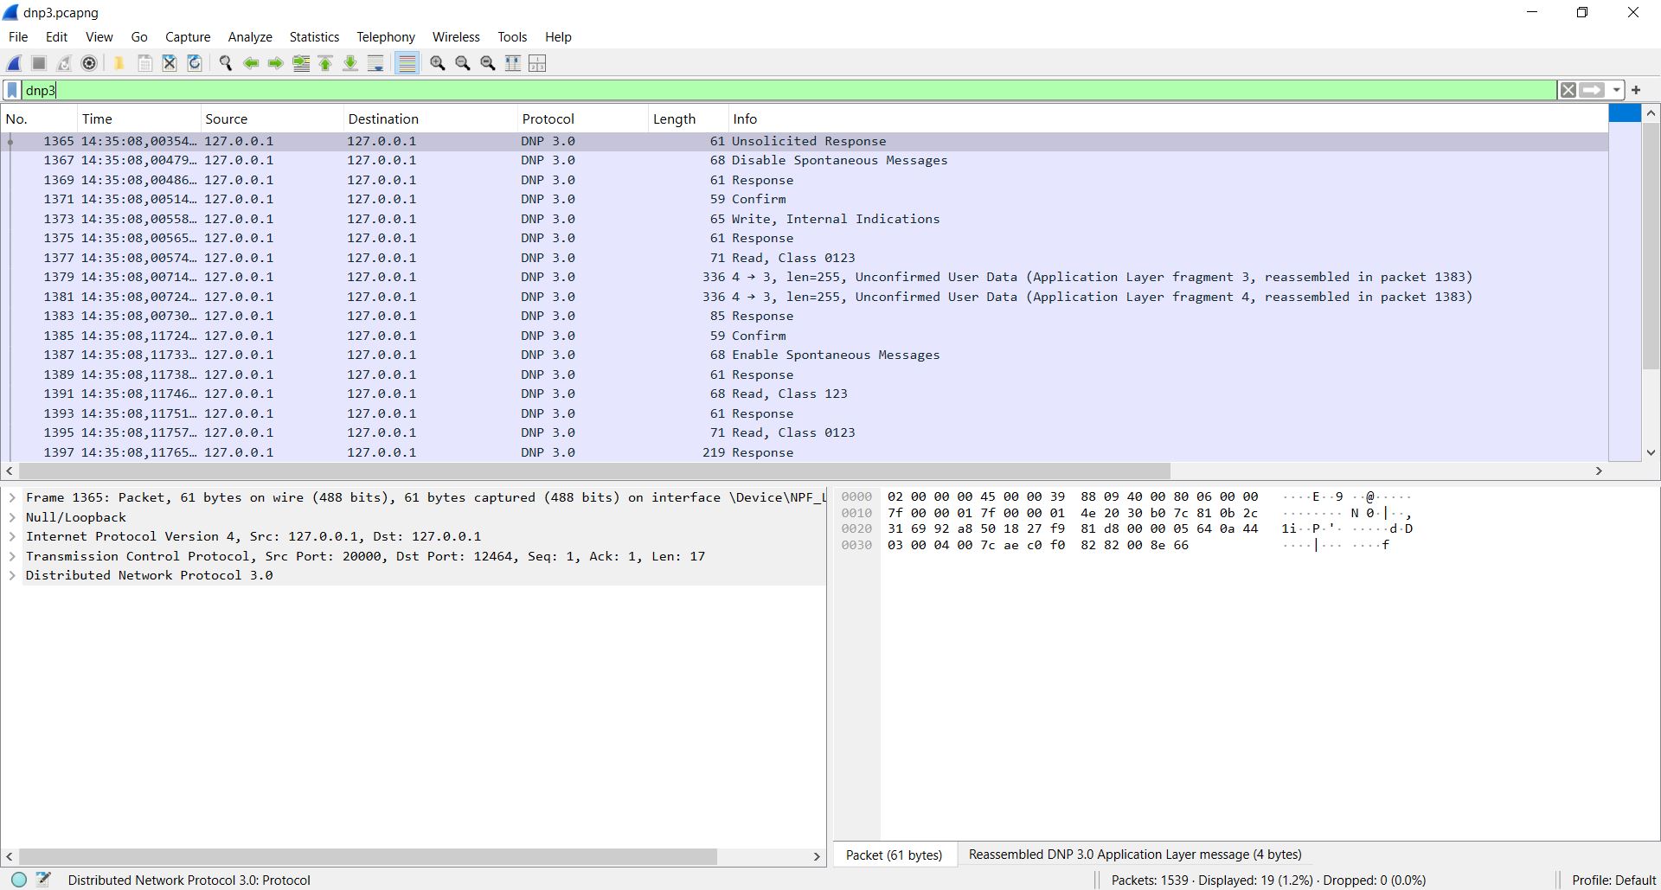Open the Statistics menu

pyautogui.click(x=314, y=36)
